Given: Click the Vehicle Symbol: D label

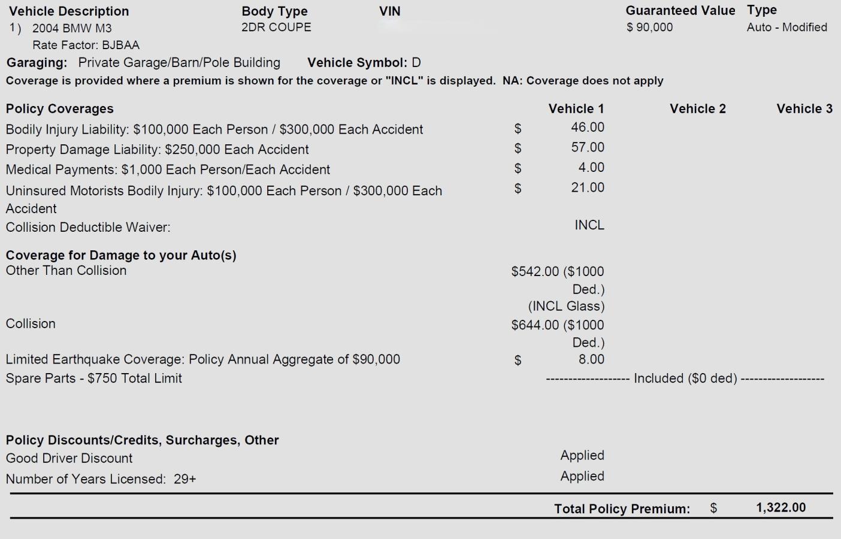Looking at the screenshot, I should [364, 62].
